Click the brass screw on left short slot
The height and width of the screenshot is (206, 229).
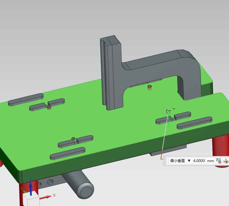pyautogui.click(x=49, y=107)
